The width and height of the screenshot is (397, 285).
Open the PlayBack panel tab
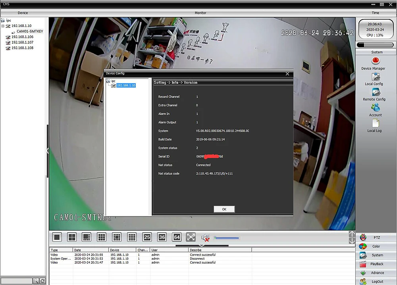pos(376,264)
